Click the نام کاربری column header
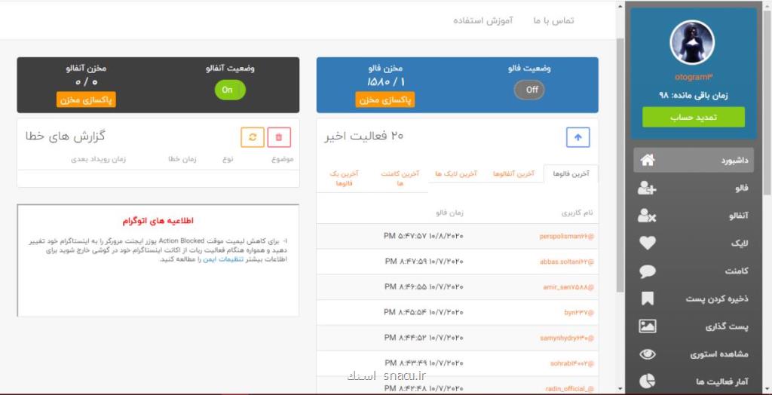 point(577,213)
